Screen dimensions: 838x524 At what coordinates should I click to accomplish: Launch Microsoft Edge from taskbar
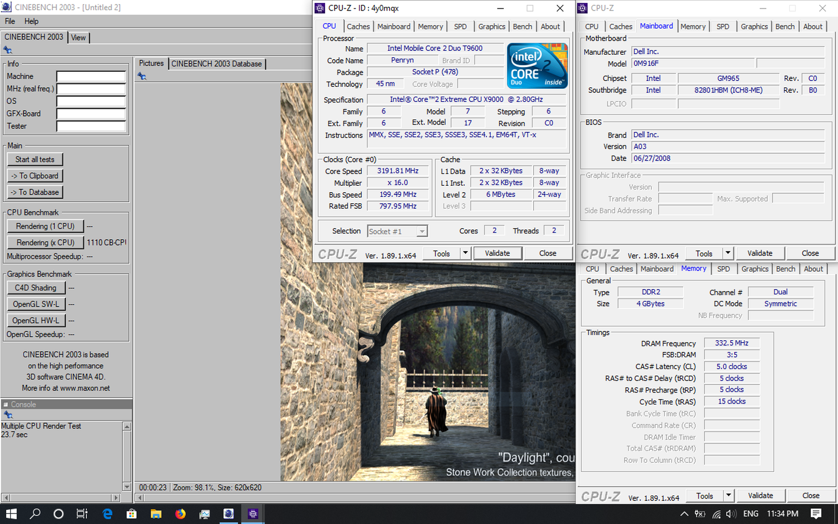point(107,514)
